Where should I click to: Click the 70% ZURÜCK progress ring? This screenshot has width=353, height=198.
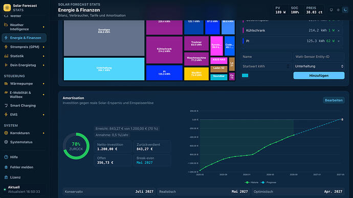[76, 146]
